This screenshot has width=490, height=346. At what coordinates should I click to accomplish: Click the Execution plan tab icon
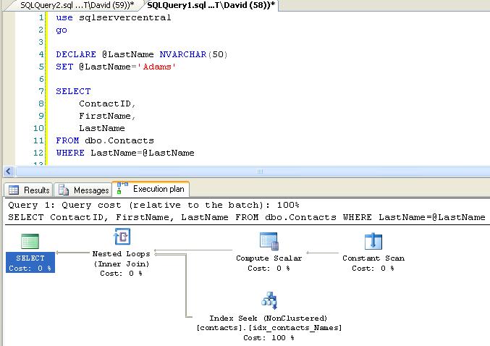(122, 188)
